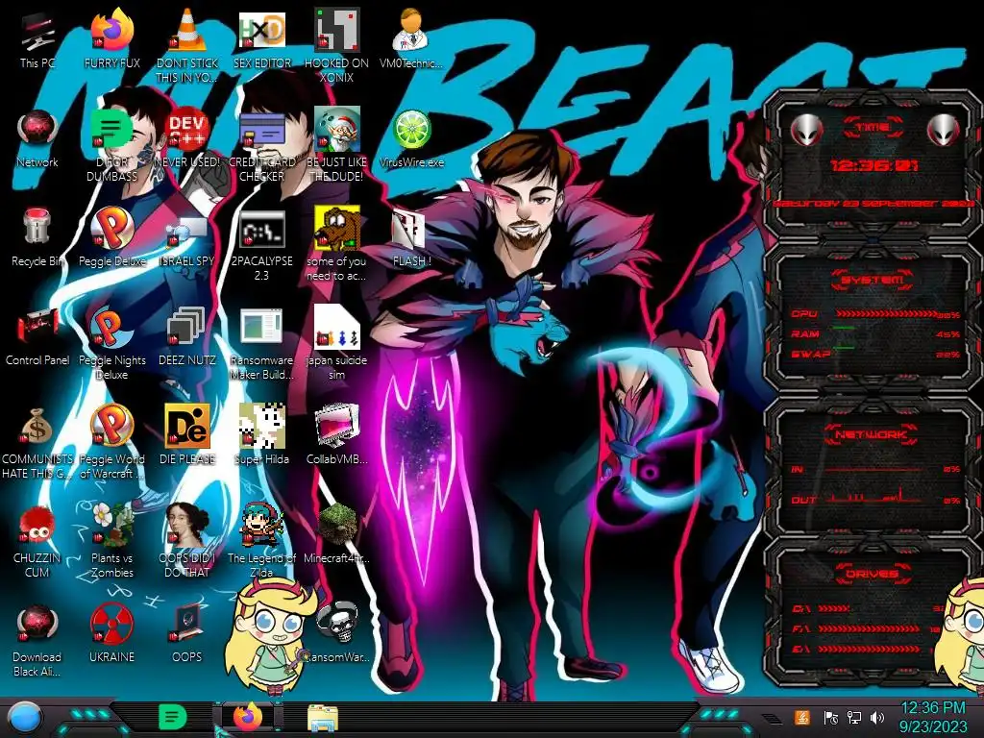Click the left alien head logo in widget

tap(806, 131)
